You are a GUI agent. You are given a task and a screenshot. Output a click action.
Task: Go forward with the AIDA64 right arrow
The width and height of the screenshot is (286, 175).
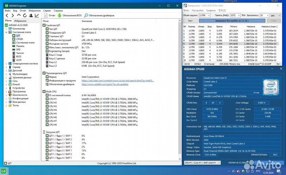[x=13, y=15]
